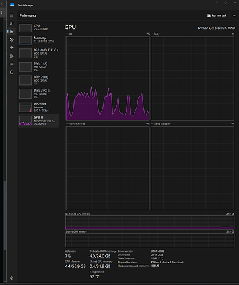239x285 pixels.
Task: Click the Memory mini graph thumbnail
Action: pyautogui.click(x=26, y=40)
